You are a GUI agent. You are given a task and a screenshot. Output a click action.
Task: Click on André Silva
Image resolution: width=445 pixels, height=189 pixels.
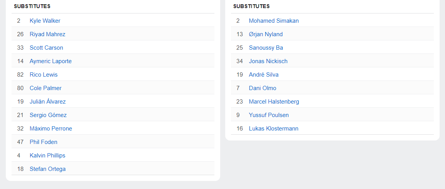pos(263,75)
